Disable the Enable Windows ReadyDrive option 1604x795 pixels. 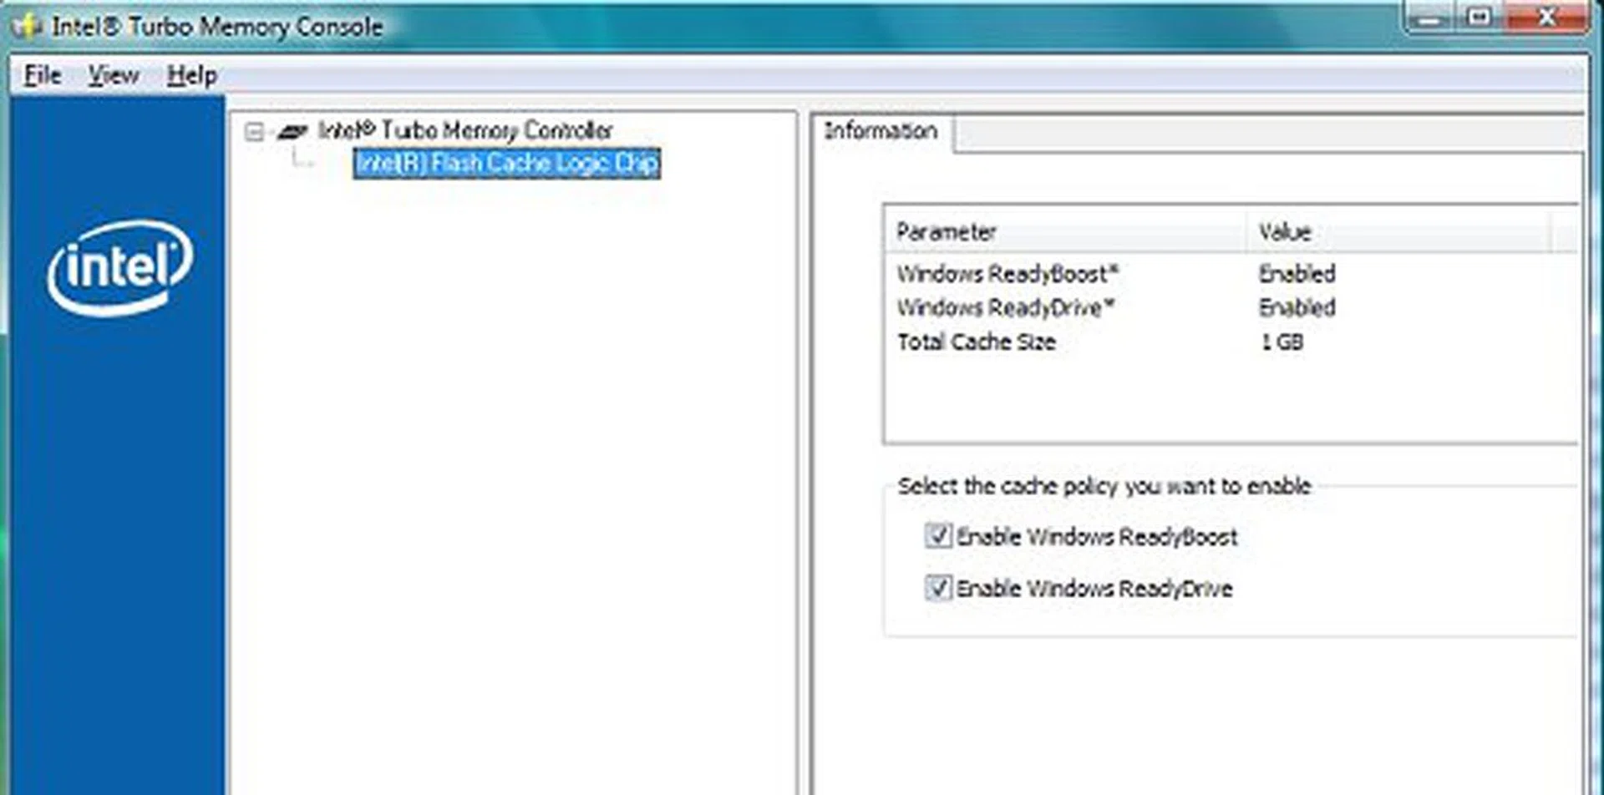click(937, 589)
